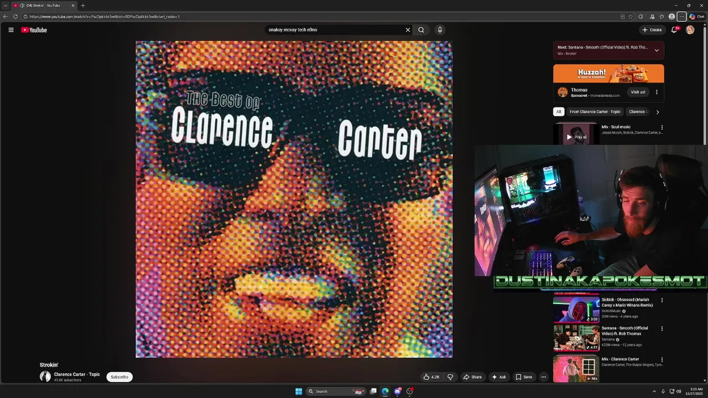The width and height of the screenshot is (708, 398).
Task: Open a new browser tab with the plus
Action: 83,6
